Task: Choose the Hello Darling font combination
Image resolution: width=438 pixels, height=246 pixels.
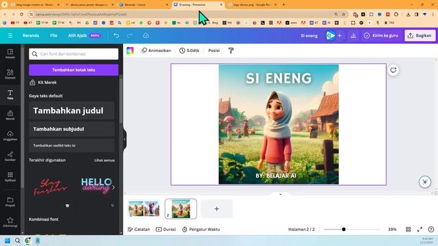Action: point(96,187)
